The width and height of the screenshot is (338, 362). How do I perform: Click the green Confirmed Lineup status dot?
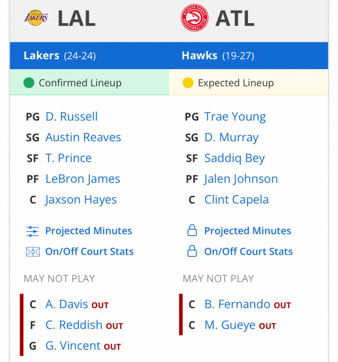tap(29, 83)
